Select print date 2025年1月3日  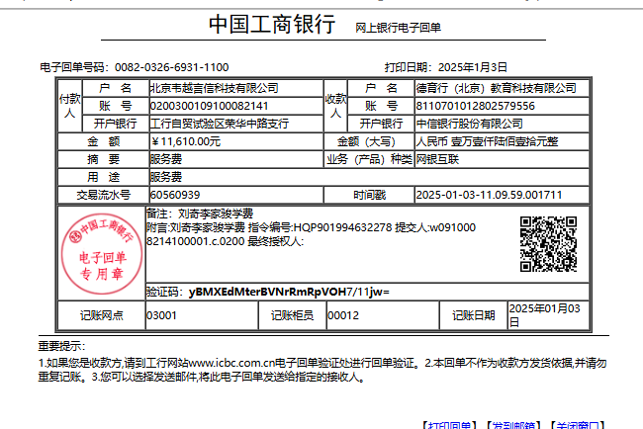(473, 67)
